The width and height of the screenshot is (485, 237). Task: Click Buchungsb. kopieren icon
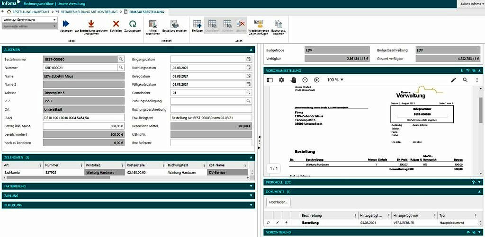point(278,24)
